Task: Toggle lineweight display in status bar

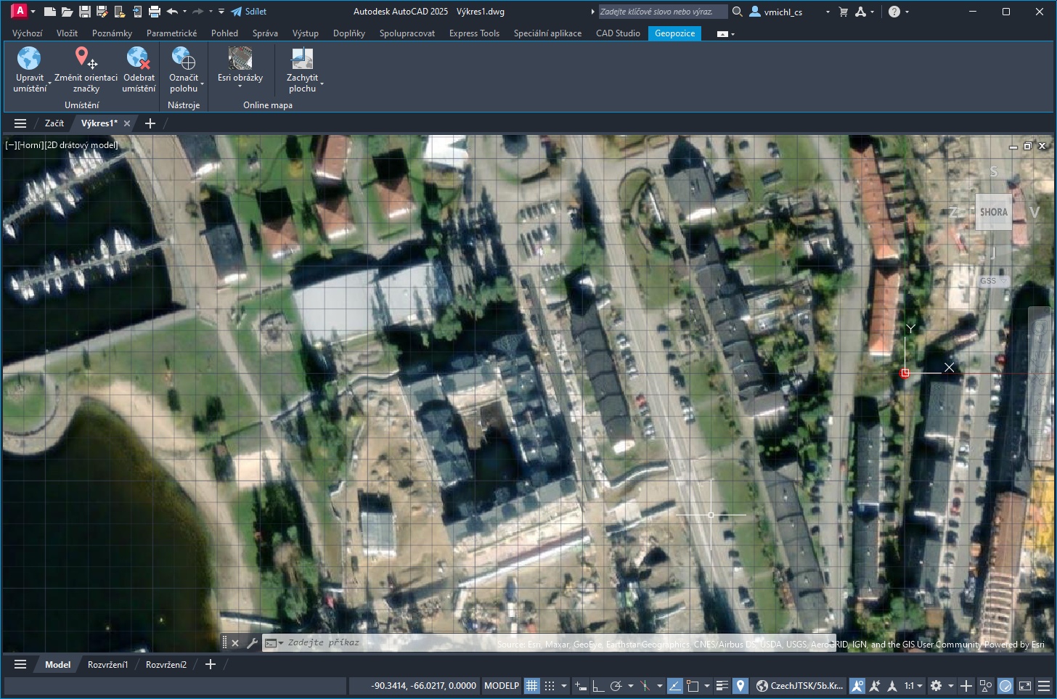Action: [722, 686]
